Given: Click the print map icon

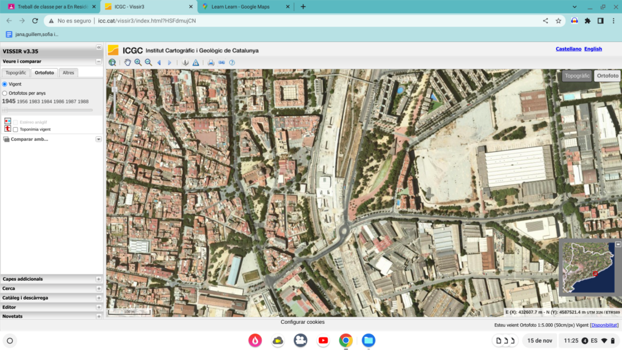Looking at the screenshot, I should click(211, 63).
